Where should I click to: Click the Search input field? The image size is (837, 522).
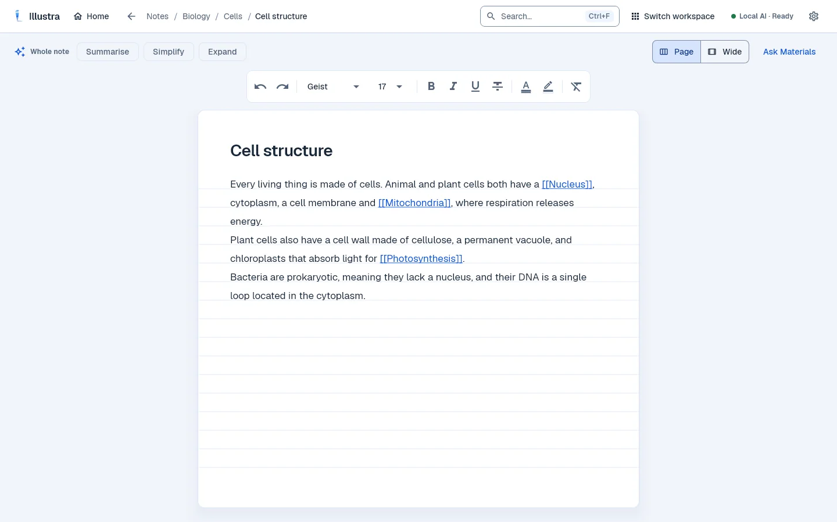[550, 16]
